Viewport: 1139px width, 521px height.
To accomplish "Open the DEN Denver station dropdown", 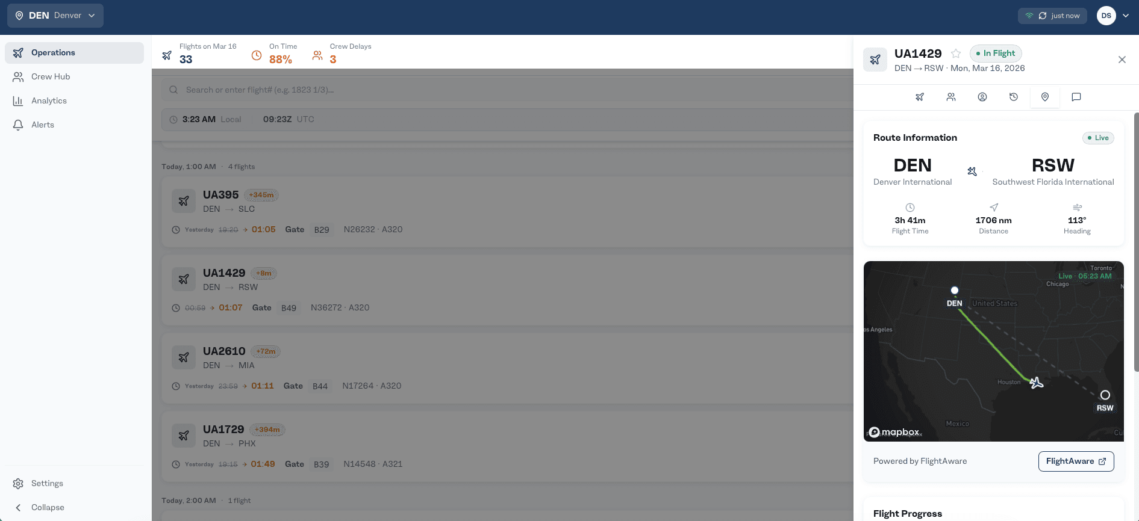I will click(x=55, y=16).
